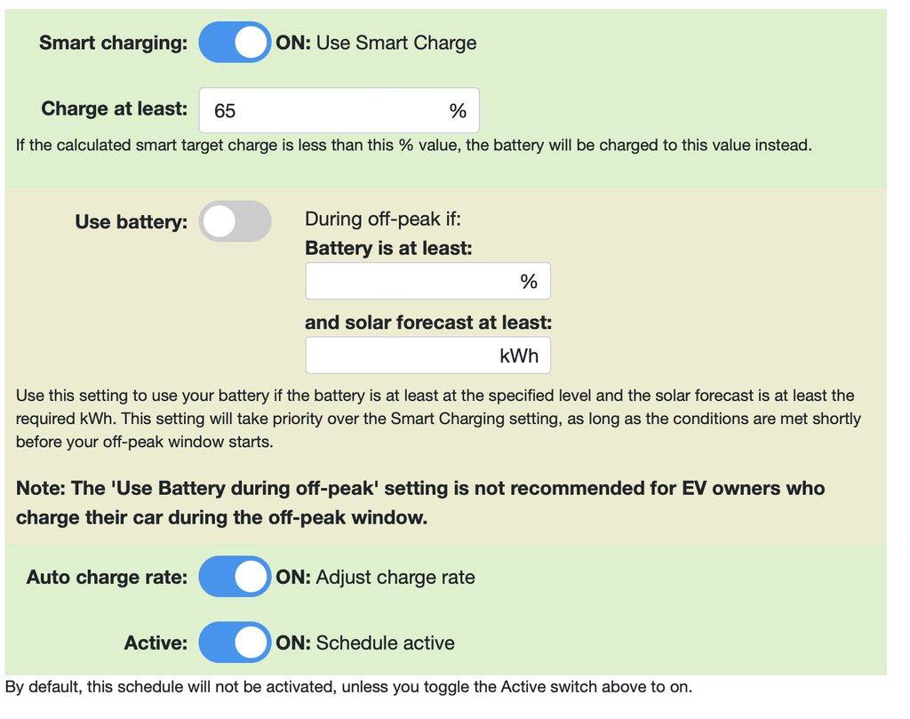The height and width of the screenshot is (719, 910).
Task: Click the Charge at least percentage field
Action: [x=329, y=110]
